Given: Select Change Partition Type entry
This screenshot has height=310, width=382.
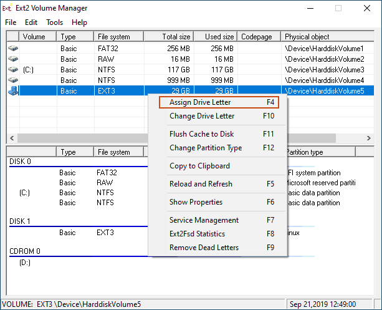Looking at the screenshot, I should (219, 148).
